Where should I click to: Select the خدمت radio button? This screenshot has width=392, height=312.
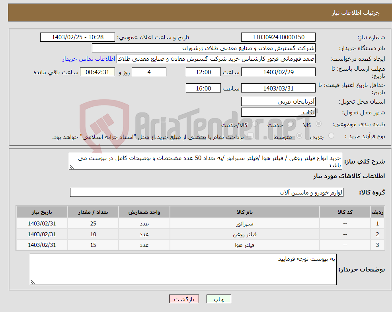tap(290, 124)
